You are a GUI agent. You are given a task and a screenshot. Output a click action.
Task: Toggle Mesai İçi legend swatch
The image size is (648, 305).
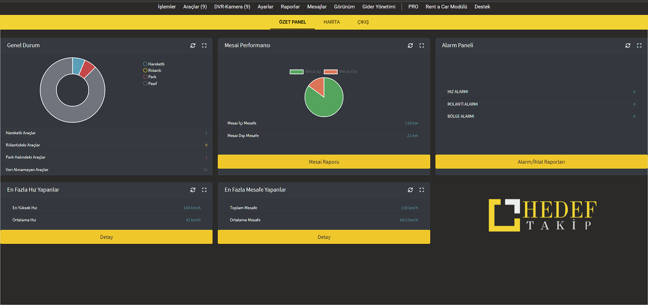[x=297, y=72]
